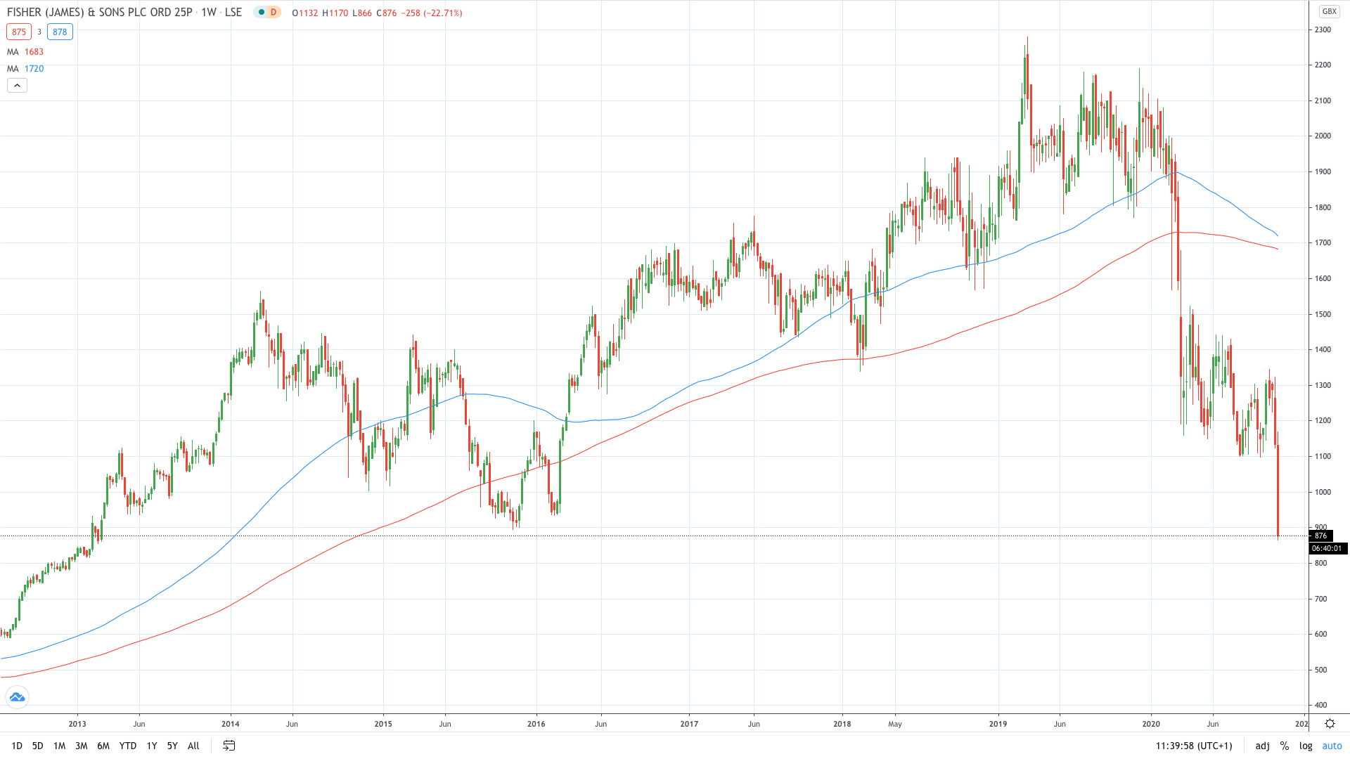Select the 1M time range

pyautogui.click(x=60, y=746)
